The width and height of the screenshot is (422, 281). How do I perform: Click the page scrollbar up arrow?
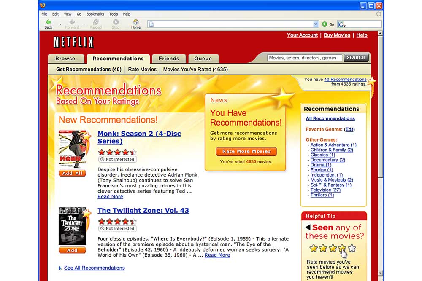[x=380, y=34]
